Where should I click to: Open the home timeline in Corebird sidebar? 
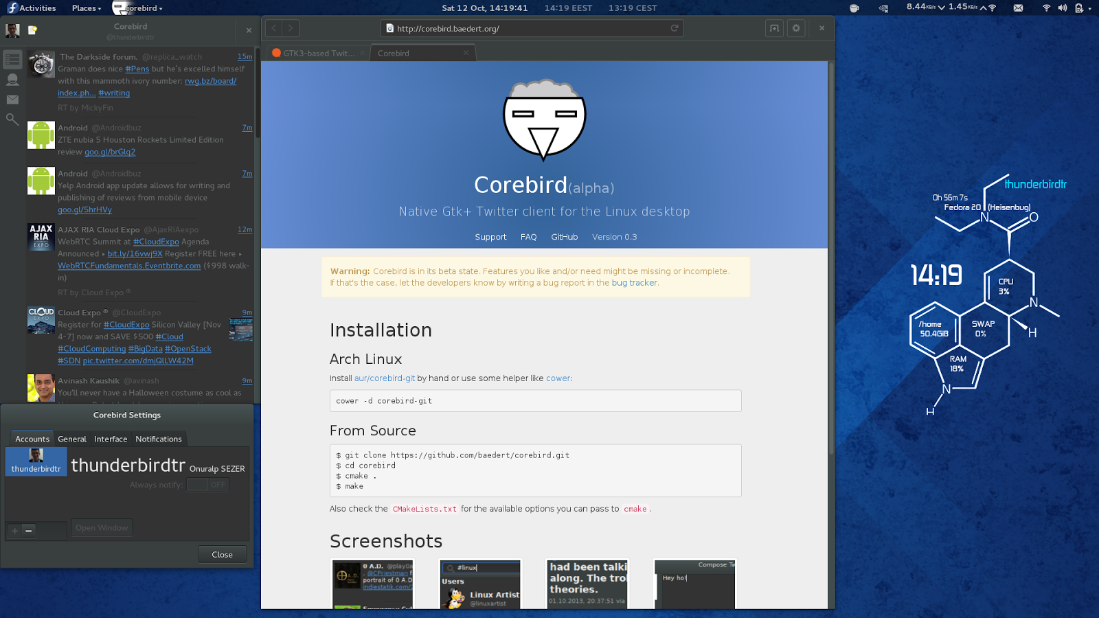[12, 60]
